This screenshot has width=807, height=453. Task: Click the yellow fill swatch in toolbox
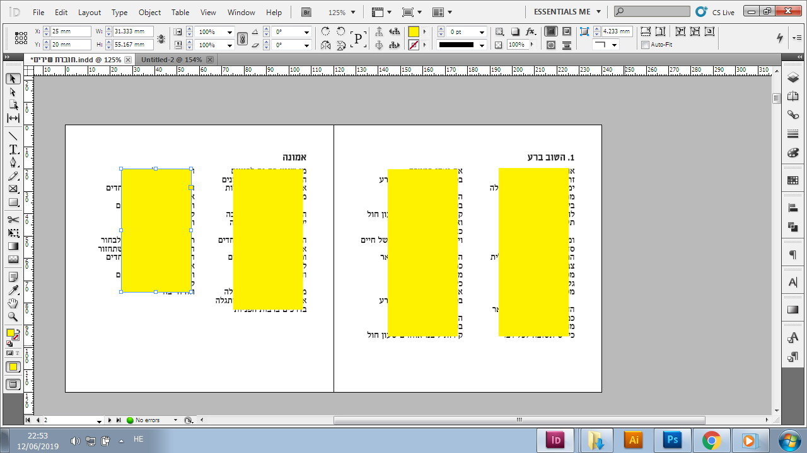pos(11,333)
